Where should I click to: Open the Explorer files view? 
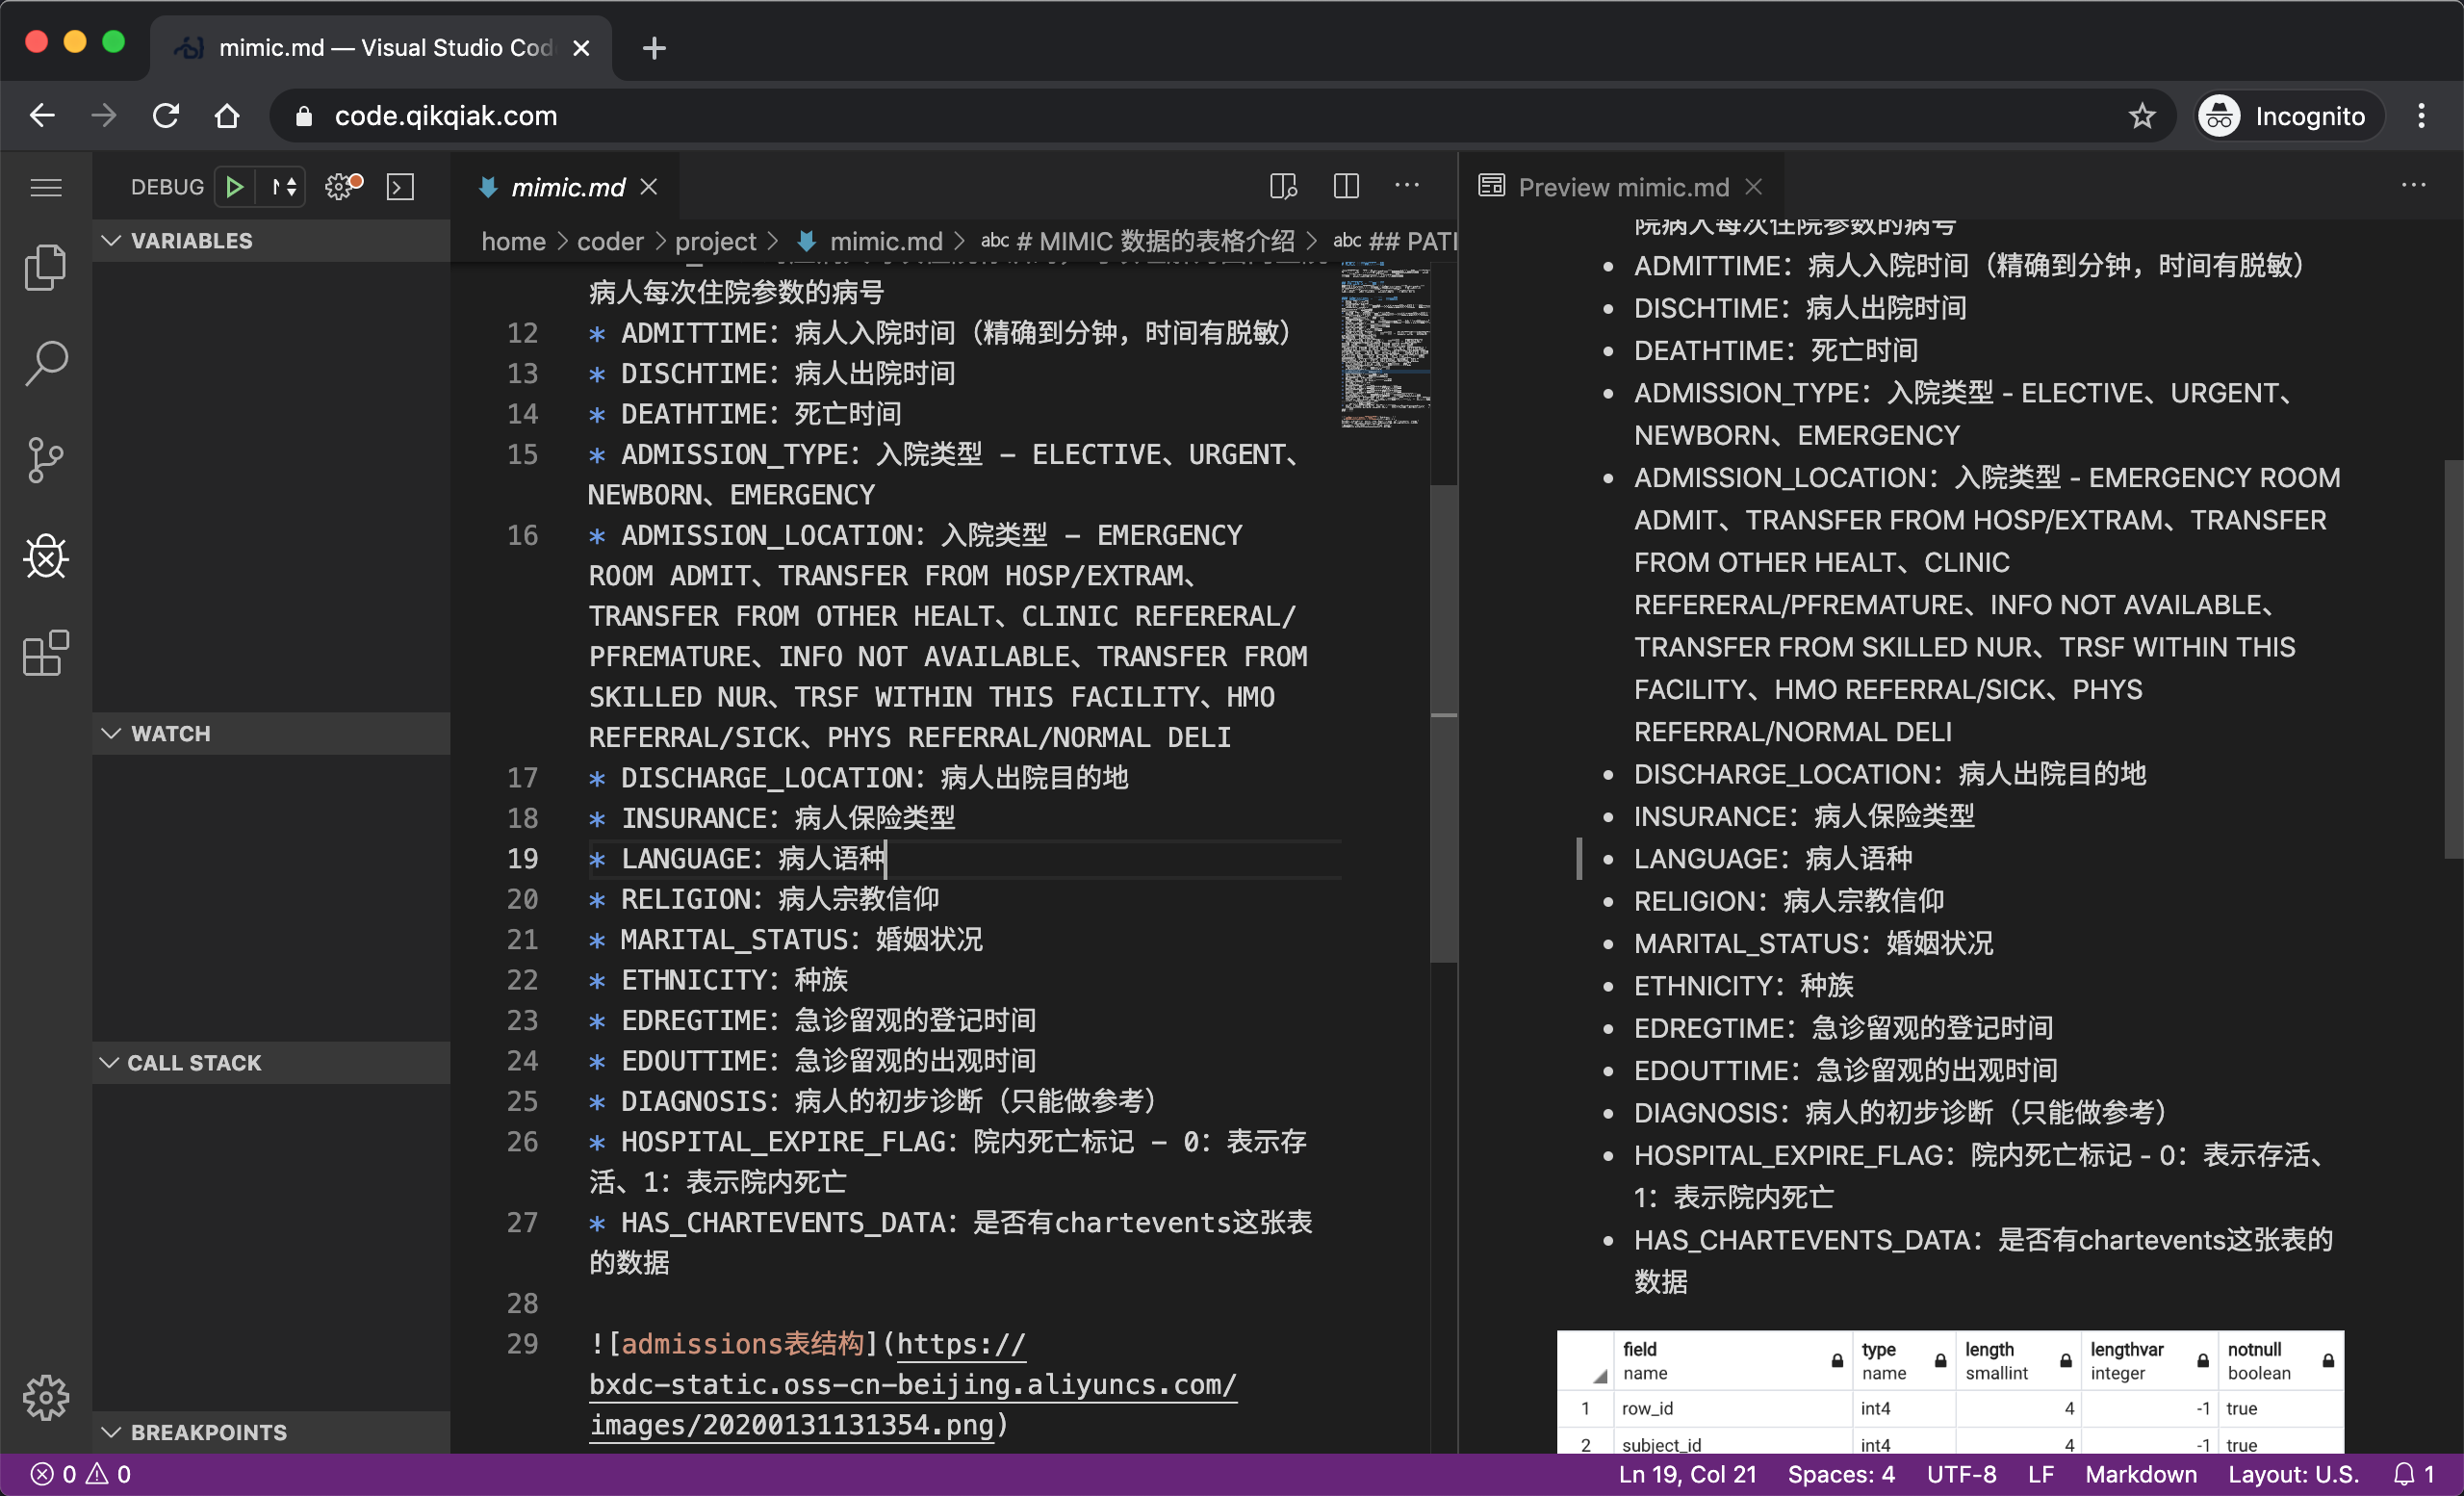coord(46,267)
